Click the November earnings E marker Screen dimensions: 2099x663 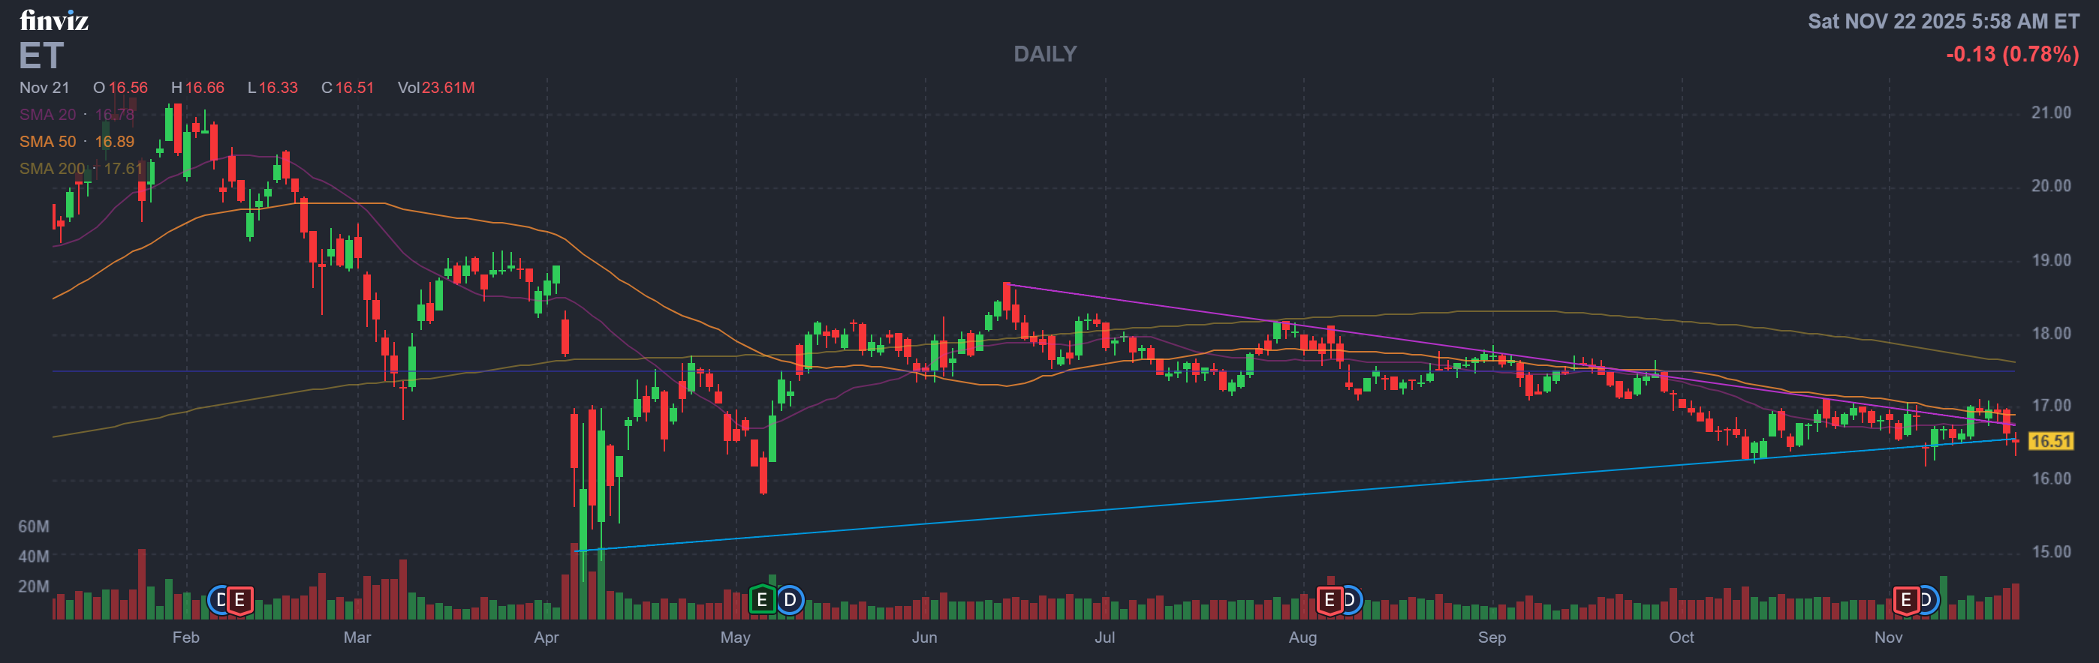click(x=1905, y=601)
